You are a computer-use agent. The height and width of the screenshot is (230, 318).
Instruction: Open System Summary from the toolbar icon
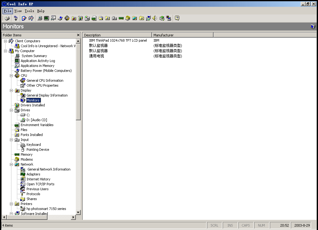(x=40, y=18)
